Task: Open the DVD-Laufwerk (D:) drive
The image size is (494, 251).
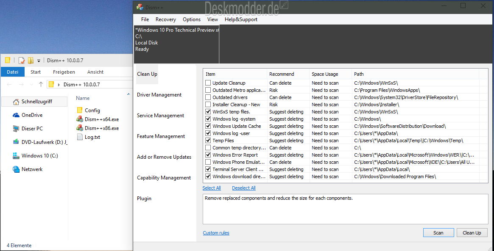Action: click(40, 142)
